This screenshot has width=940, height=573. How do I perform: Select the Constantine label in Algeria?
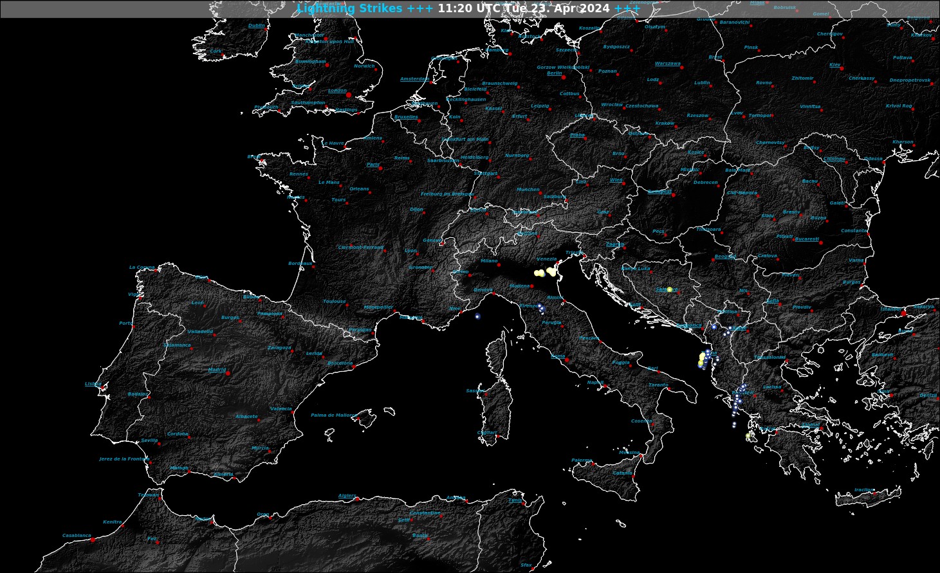[x=425, y=513]
